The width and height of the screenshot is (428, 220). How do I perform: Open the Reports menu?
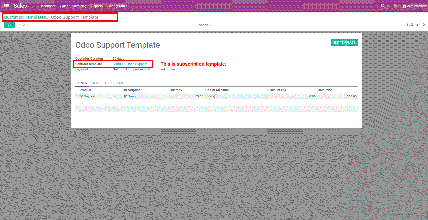click(x=97, y=6)
